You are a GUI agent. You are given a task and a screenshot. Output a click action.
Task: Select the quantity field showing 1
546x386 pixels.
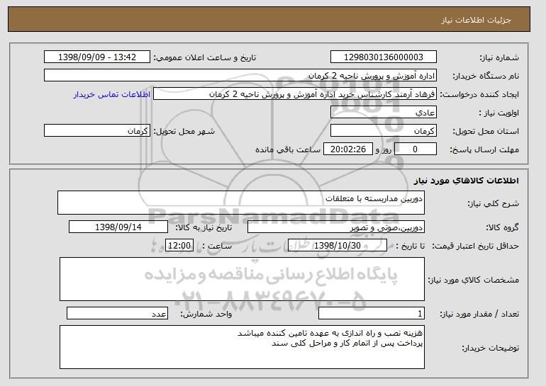(372, 313)
